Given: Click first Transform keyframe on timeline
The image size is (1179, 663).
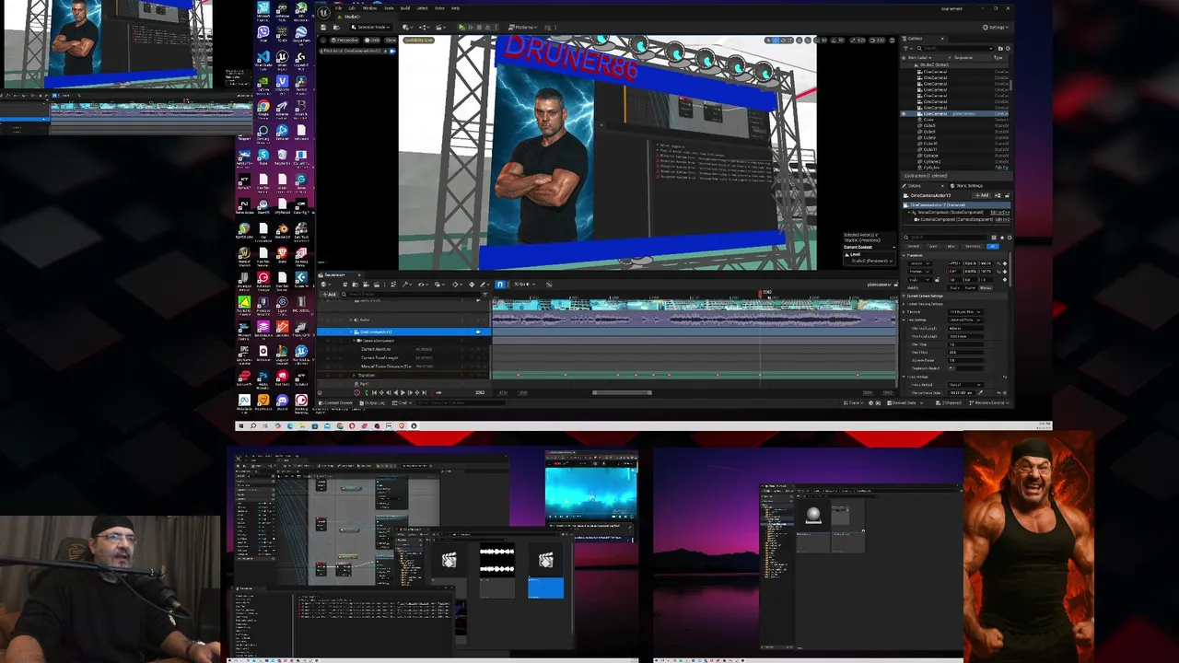Looking at the screenshot, I should [x=518, y=375].
